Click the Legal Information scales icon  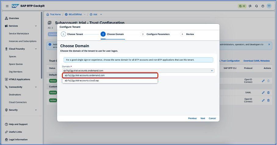[x=6, y=140]
